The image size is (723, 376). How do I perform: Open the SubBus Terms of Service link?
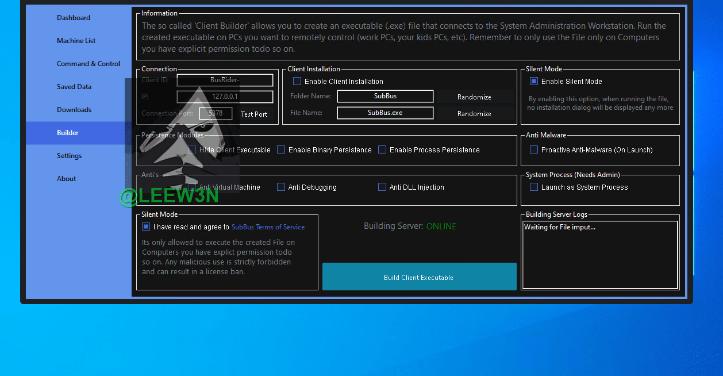coord(268,227)
